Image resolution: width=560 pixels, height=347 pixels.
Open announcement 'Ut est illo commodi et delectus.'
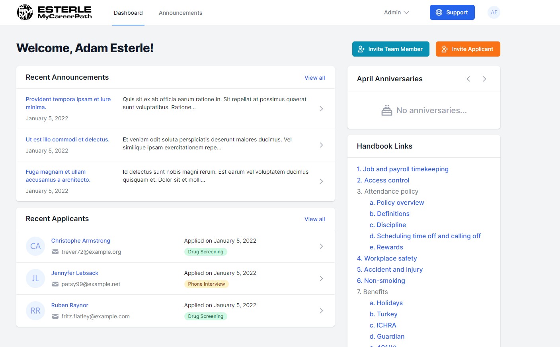click(x=68, y=139)
